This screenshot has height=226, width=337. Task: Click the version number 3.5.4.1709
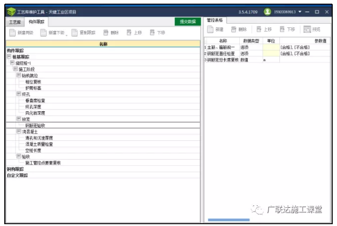(248, 12)
